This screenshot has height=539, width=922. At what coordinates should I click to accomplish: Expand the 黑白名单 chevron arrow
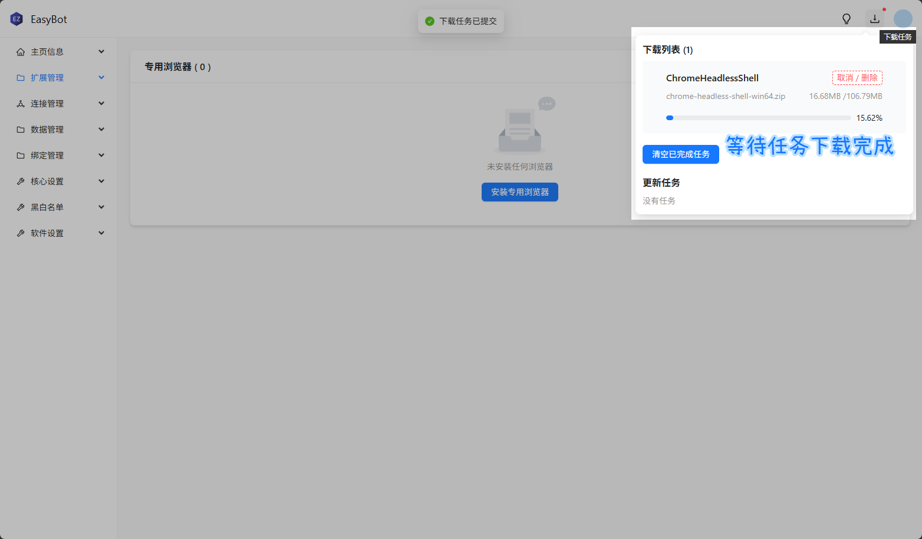click(x=101, y=207)
